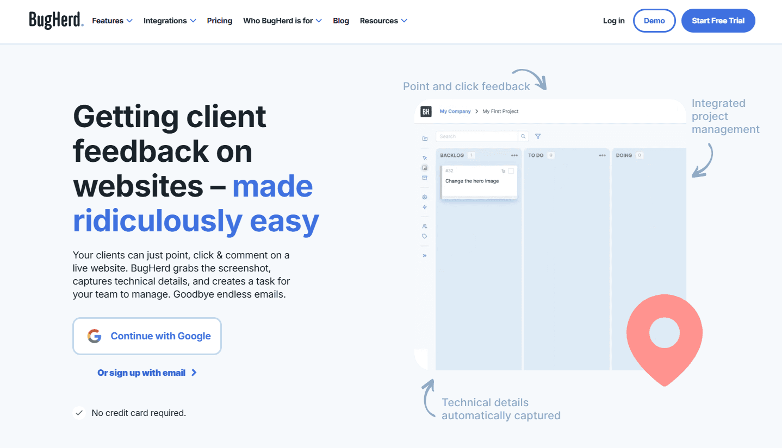Click the Start Free Trial button
Image resolution: width=782 pixels, height=448 pixels.
pyautogui.click(x=718, y=21)
